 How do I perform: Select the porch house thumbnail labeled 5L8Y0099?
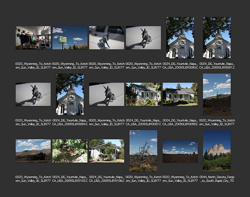tap(180, 94)
